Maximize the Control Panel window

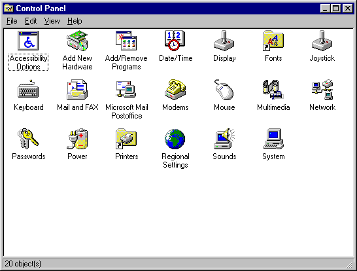click(336, 9)
